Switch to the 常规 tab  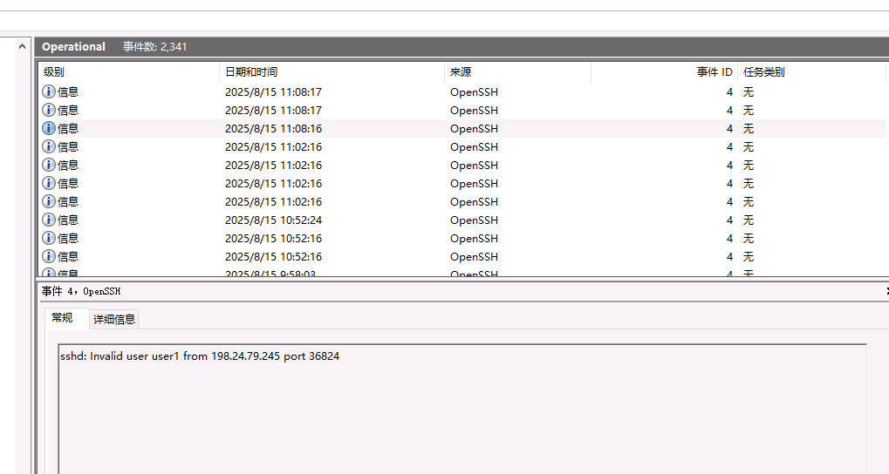click(63, 318)
